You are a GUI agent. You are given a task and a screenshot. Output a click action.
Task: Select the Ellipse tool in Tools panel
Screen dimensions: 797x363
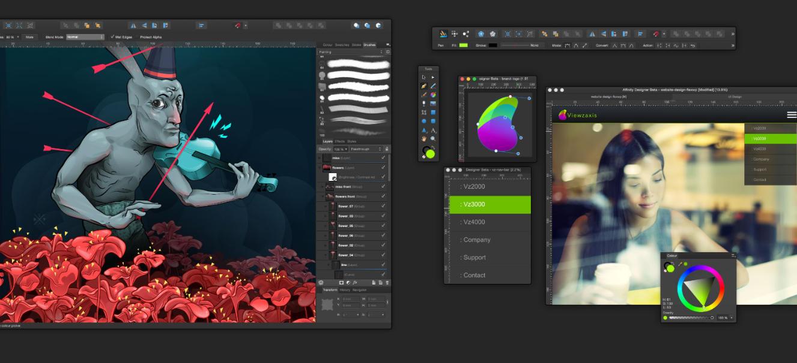(424, 121)
